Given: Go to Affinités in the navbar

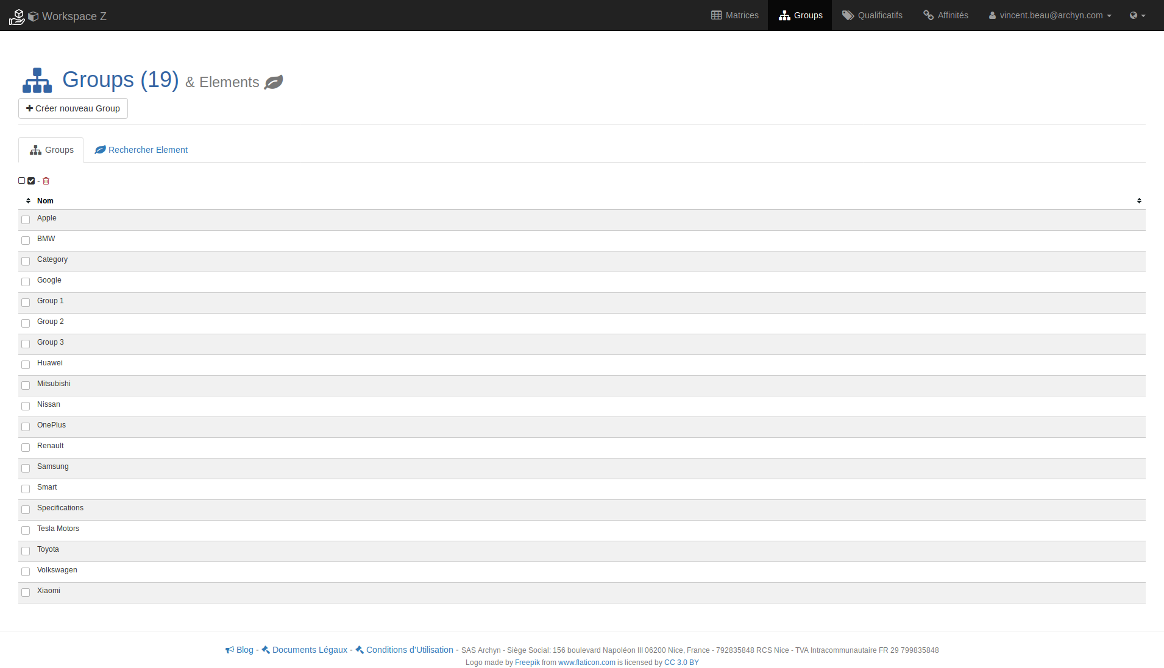Looking at the screenshot, I should (946, 15).
